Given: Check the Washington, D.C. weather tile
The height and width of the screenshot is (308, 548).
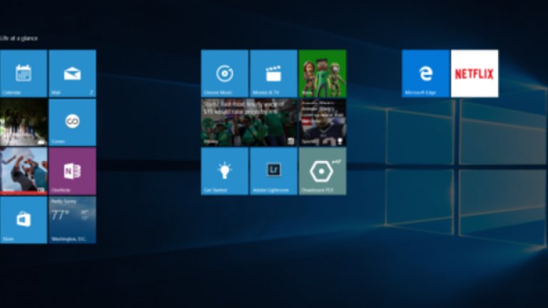Looking at the screenshot, I should 72,220.
